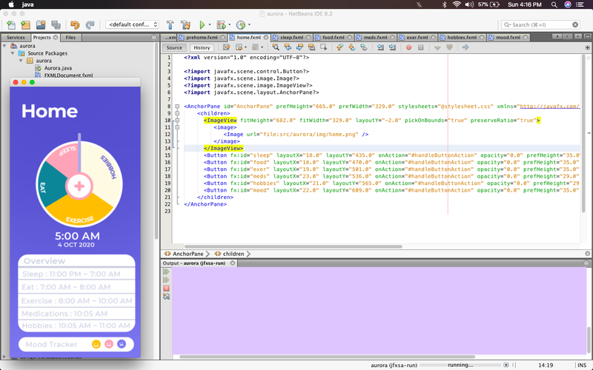The width and height of the screenshot is (593, 370).
Task: Collapse the Source Packages tree node
Action: pyautogui.click(x=12, y=53)
